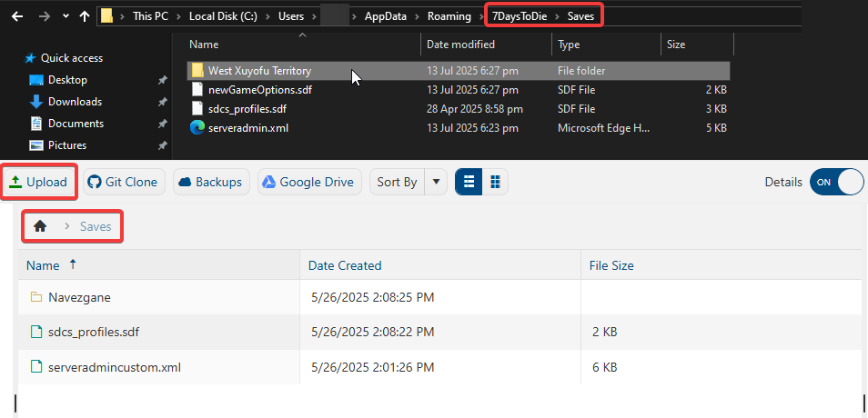Click the Git Clone button
The width and height of the screenshot is (868, 418).
point(125,182)
